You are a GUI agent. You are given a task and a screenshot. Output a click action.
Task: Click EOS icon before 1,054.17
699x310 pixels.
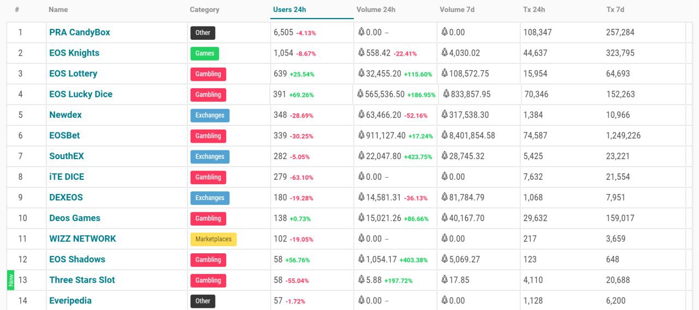(361, 259)
